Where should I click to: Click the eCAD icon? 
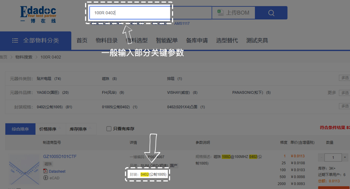pyautogui.click(x=46, y=178)
